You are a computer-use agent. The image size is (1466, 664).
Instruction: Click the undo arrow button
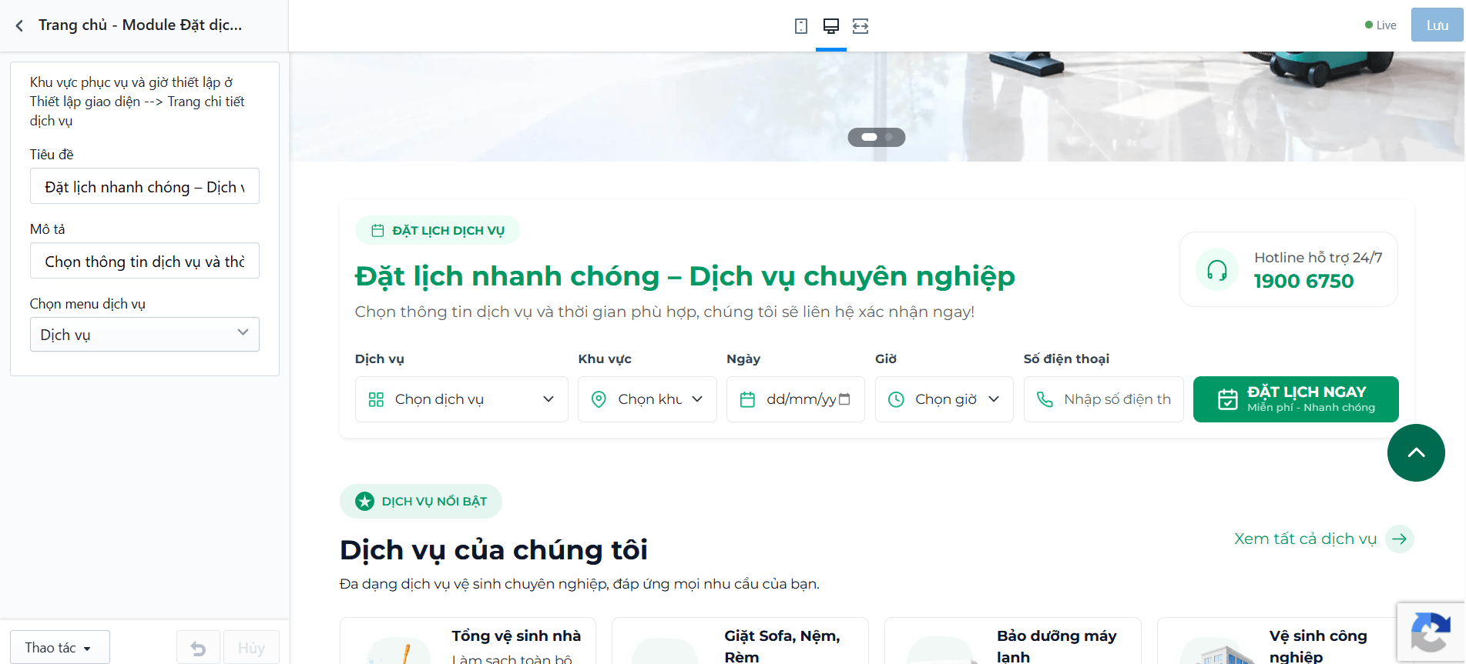pyautogui.click(x=198, y=648)
